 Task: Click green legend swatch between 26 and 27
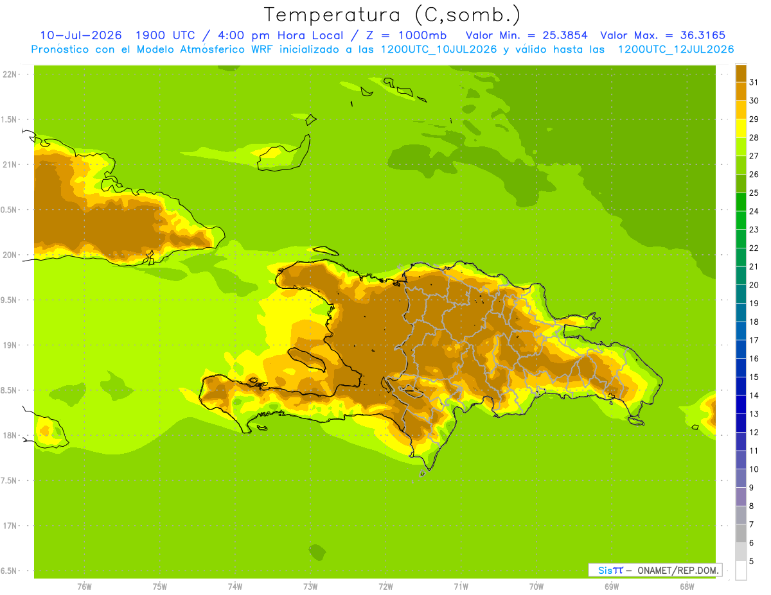click(x=741, y=165)
